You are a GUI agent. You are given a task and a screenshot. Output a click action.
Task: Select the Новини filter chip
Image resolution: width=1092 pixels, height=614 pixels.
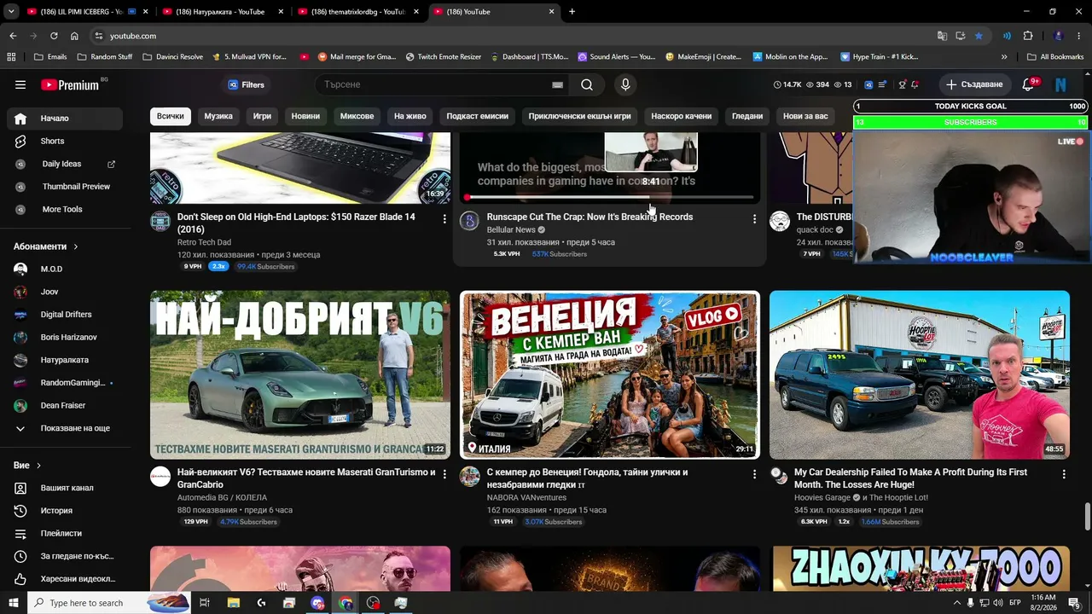click(x=305, y=116)
